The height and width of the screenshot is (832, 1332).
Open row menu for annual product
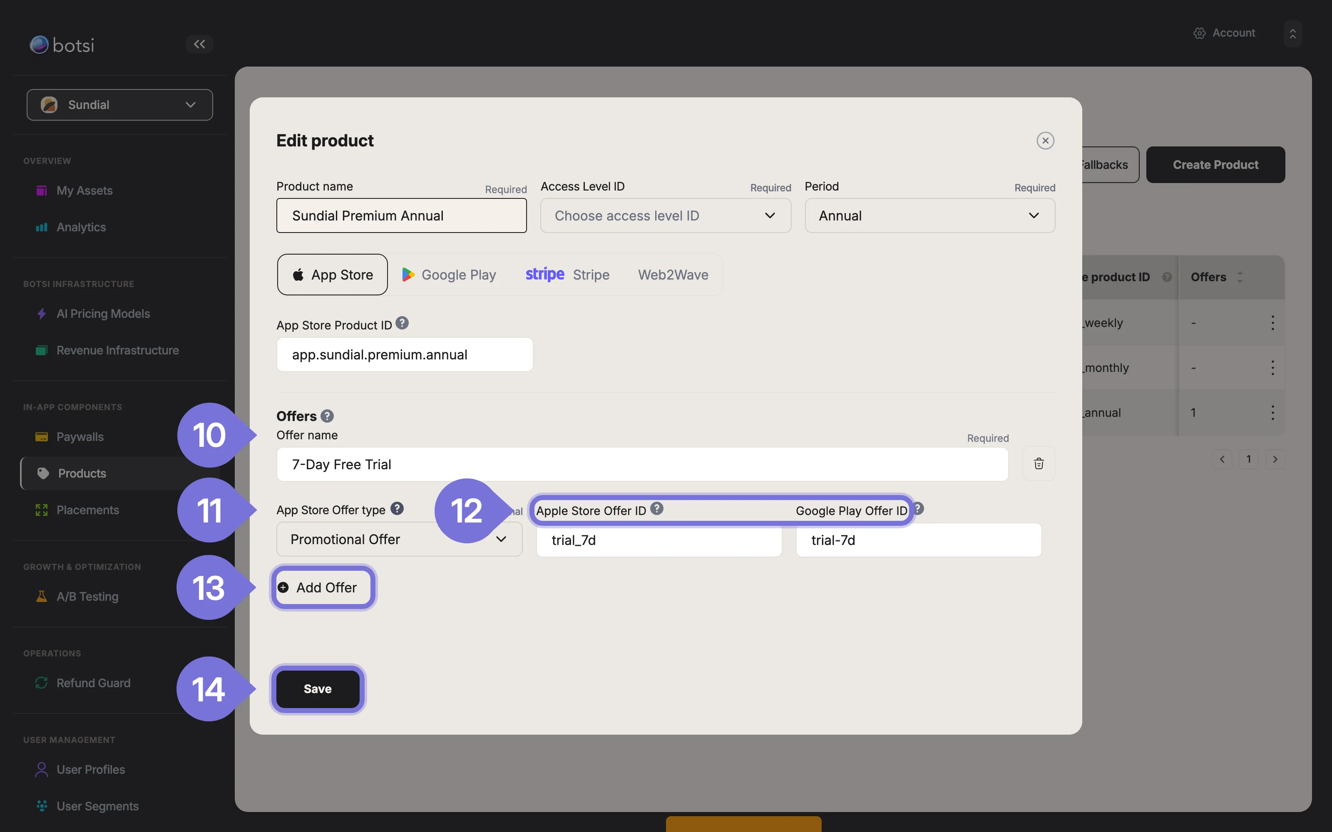1272,413
